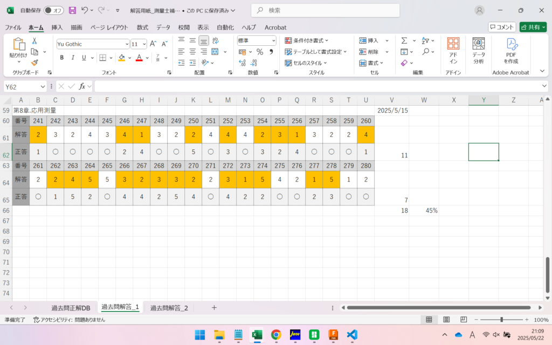Insert function fx icon
Screen dimensions: 552x345
[x=82, y=86]
